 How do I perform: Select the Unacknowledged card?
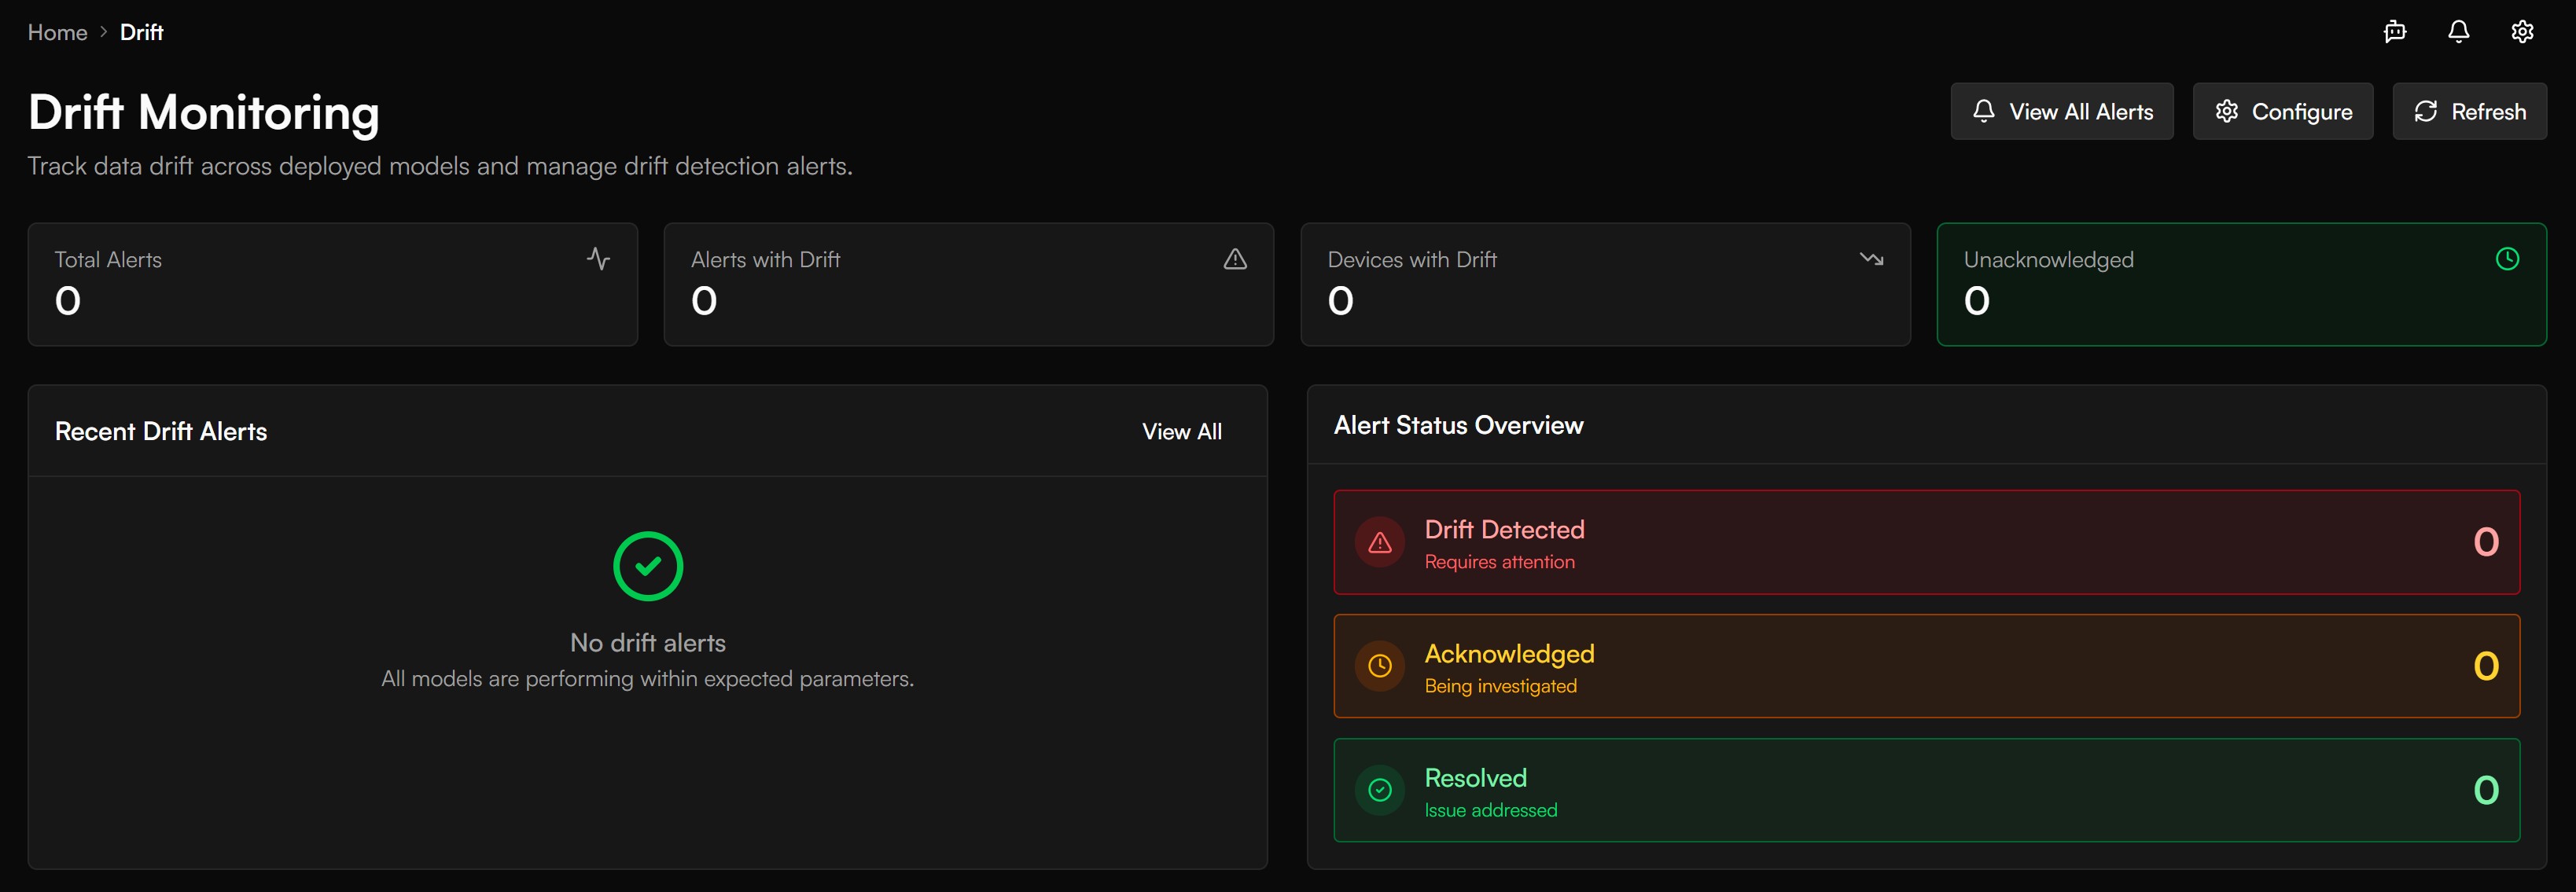coord(2242,284)
